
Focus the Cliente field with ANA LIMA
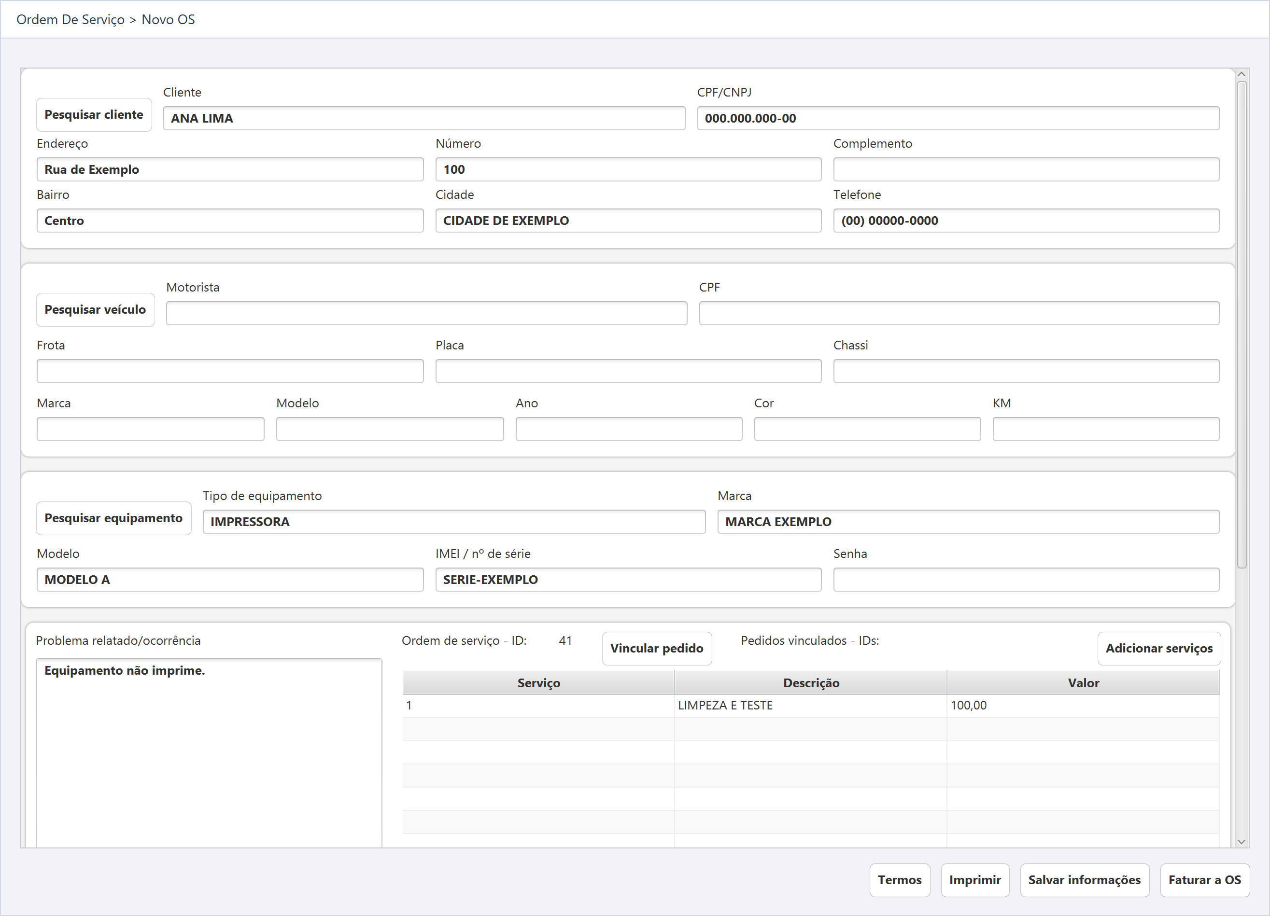pos(424,118)
